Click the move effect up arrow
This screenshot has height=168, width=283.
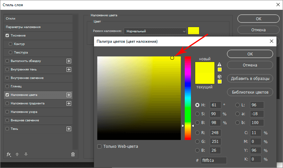tap(18, 154)
